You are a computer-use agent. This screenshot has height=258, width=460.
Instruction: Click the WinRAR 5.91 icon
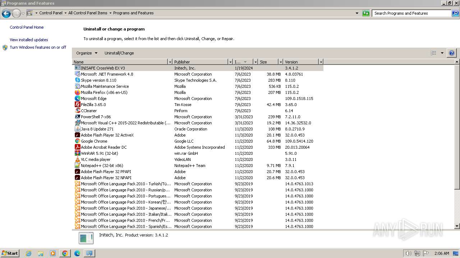pos(77,153)
